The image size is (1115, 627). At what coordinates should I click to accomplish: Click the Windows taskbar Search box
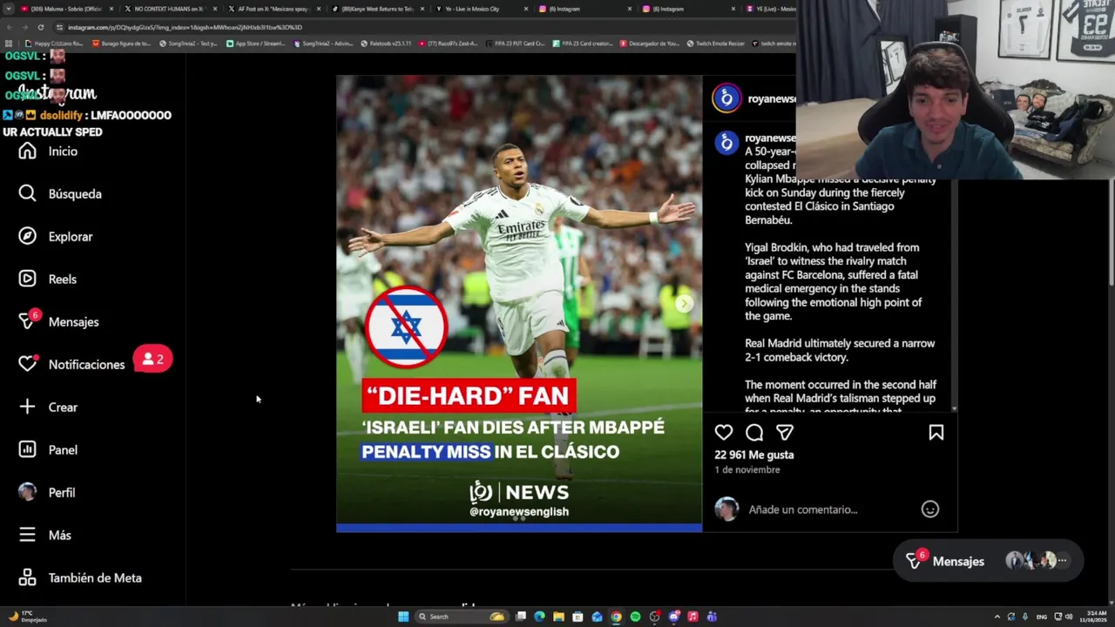(x=460, y=617)
